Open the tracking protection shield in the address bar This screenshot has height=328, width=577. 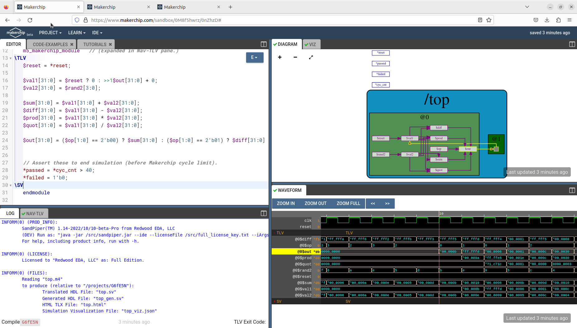pos(77,20)
